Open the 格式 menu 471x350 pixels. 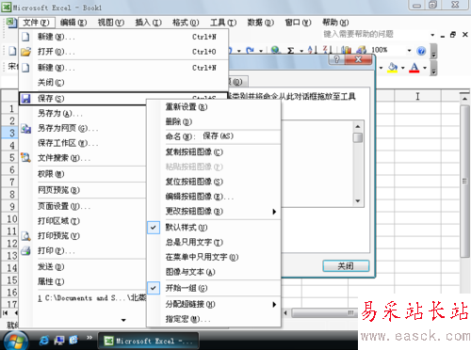click(186, 23)
